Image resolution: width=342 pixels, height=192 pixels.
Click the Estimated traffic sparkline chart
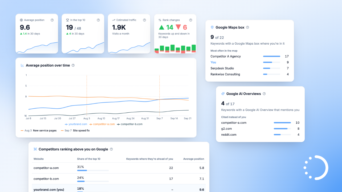point(129,48)
